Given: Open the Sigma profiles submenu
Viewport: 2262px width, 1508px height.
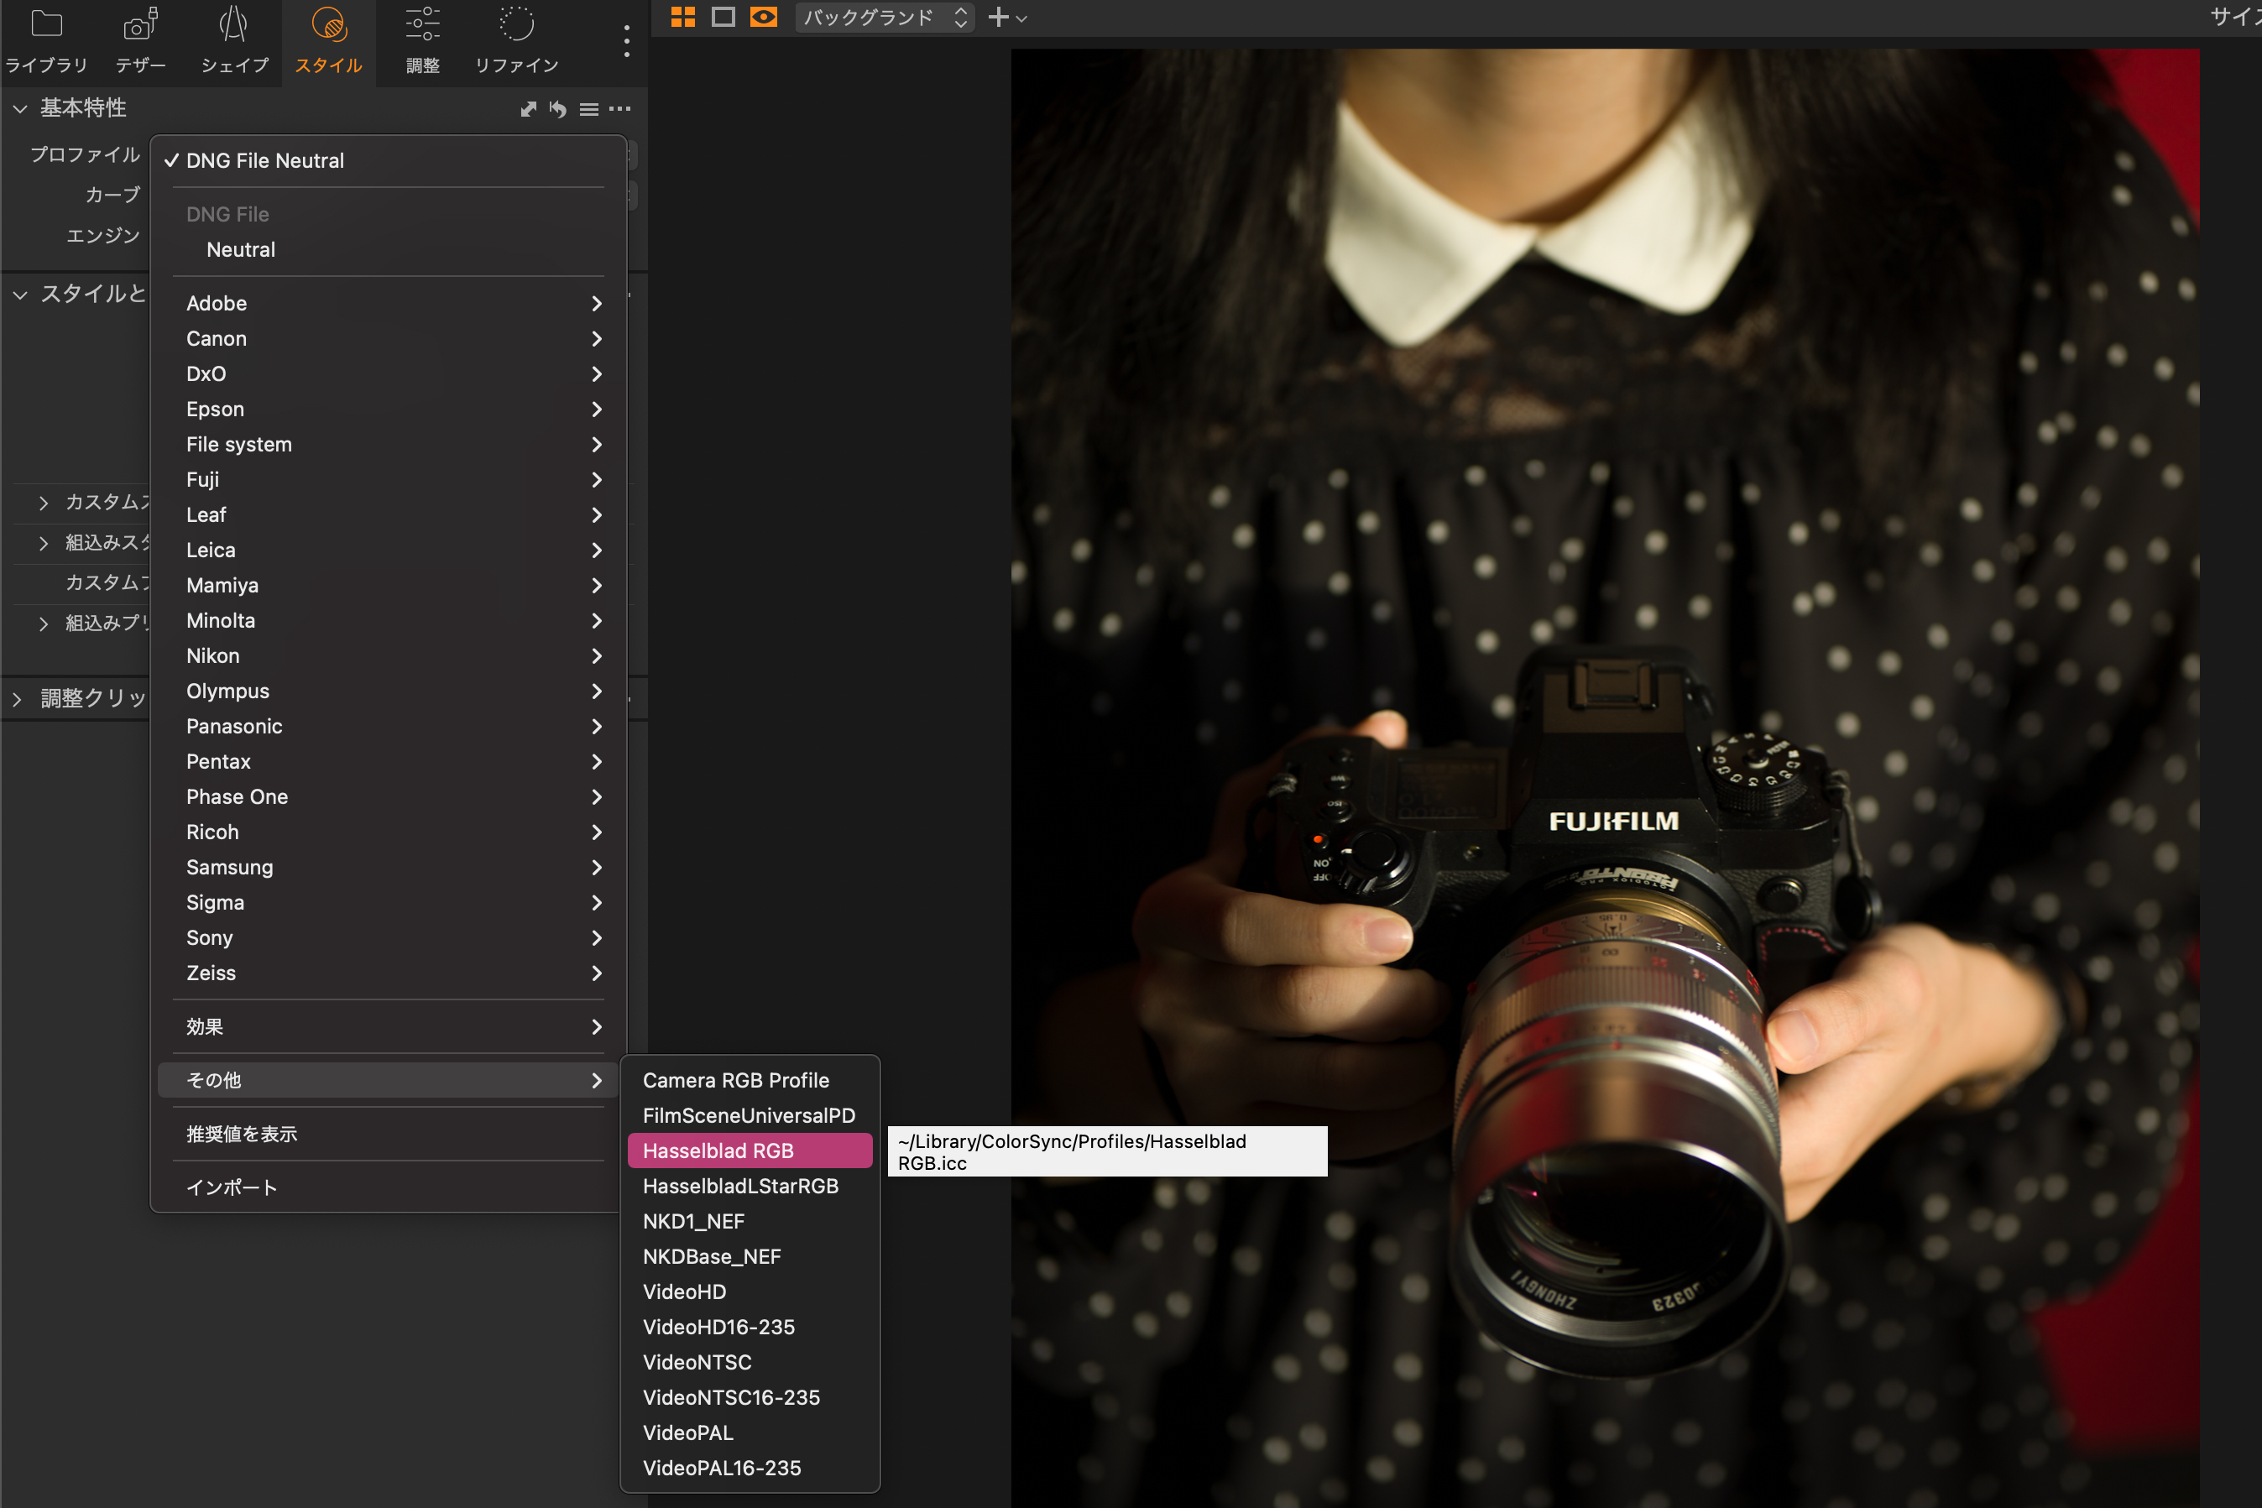Looking at the screenshot, I should [389, 903].
